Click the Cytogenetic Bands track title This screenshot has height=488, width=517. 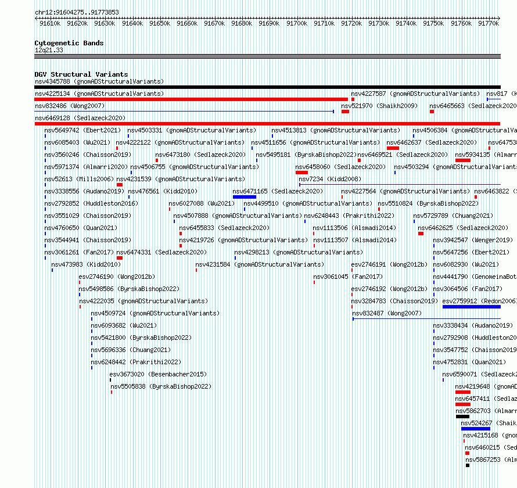click(x=69, y=43)
